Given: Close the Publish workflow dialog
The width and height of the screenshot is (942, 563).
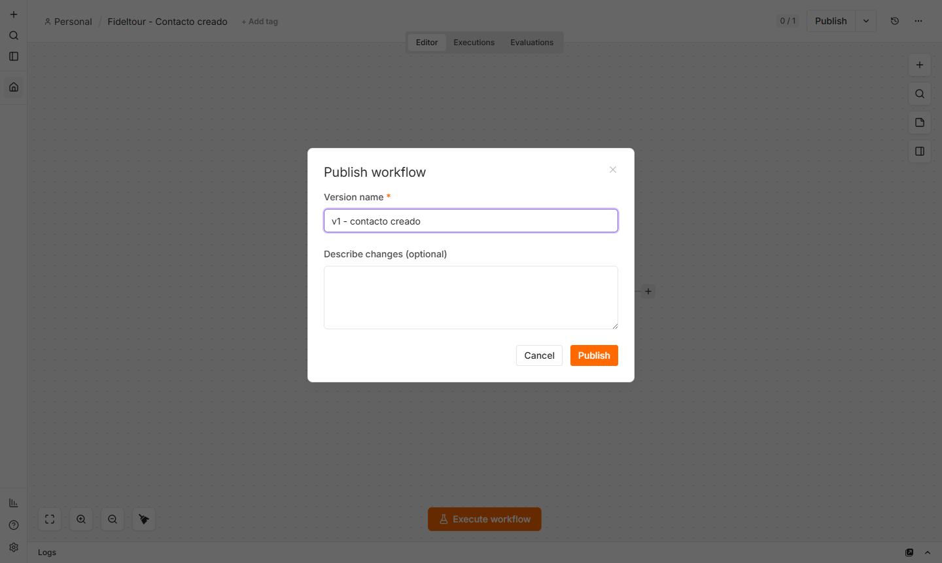Looking at the screenshot, I should (x=613, y=170).
